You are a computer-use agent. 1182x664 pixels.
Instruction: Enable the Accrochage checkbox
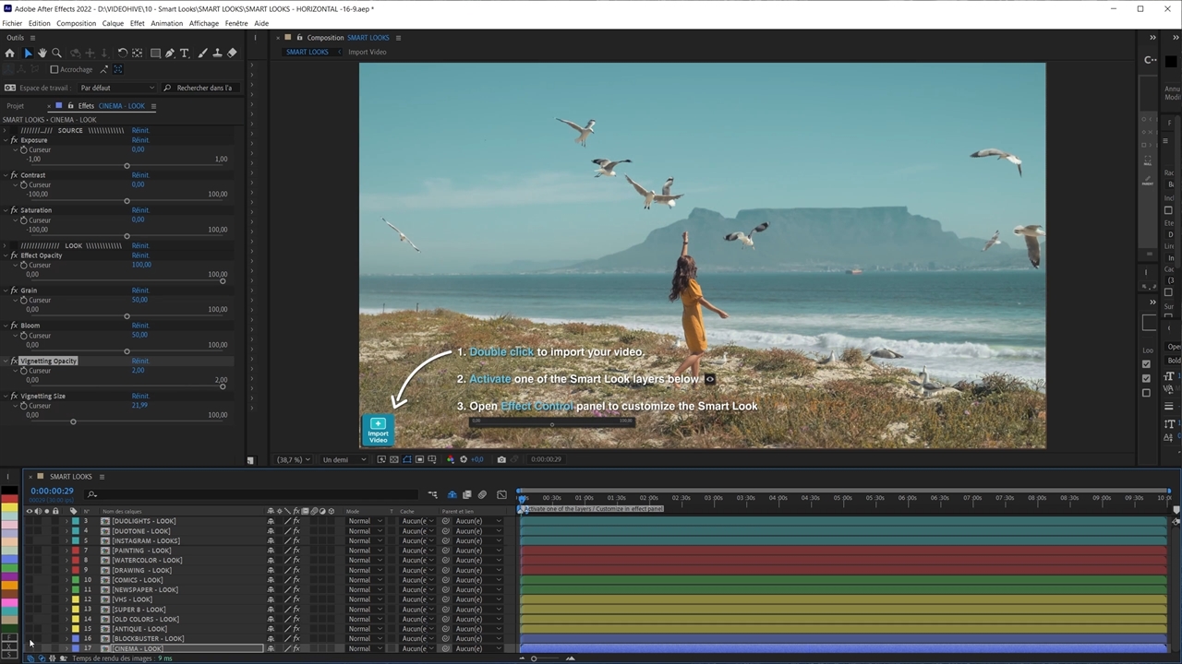54,69
